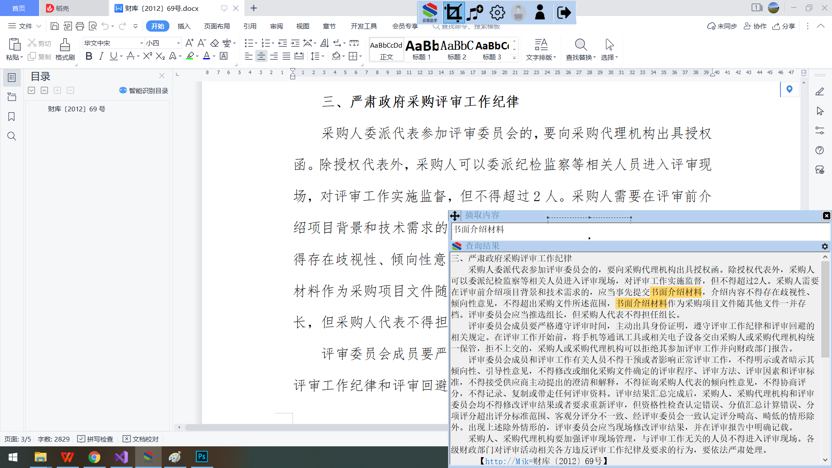Undo the last action

pyautogui.click(x=105, y=26)
